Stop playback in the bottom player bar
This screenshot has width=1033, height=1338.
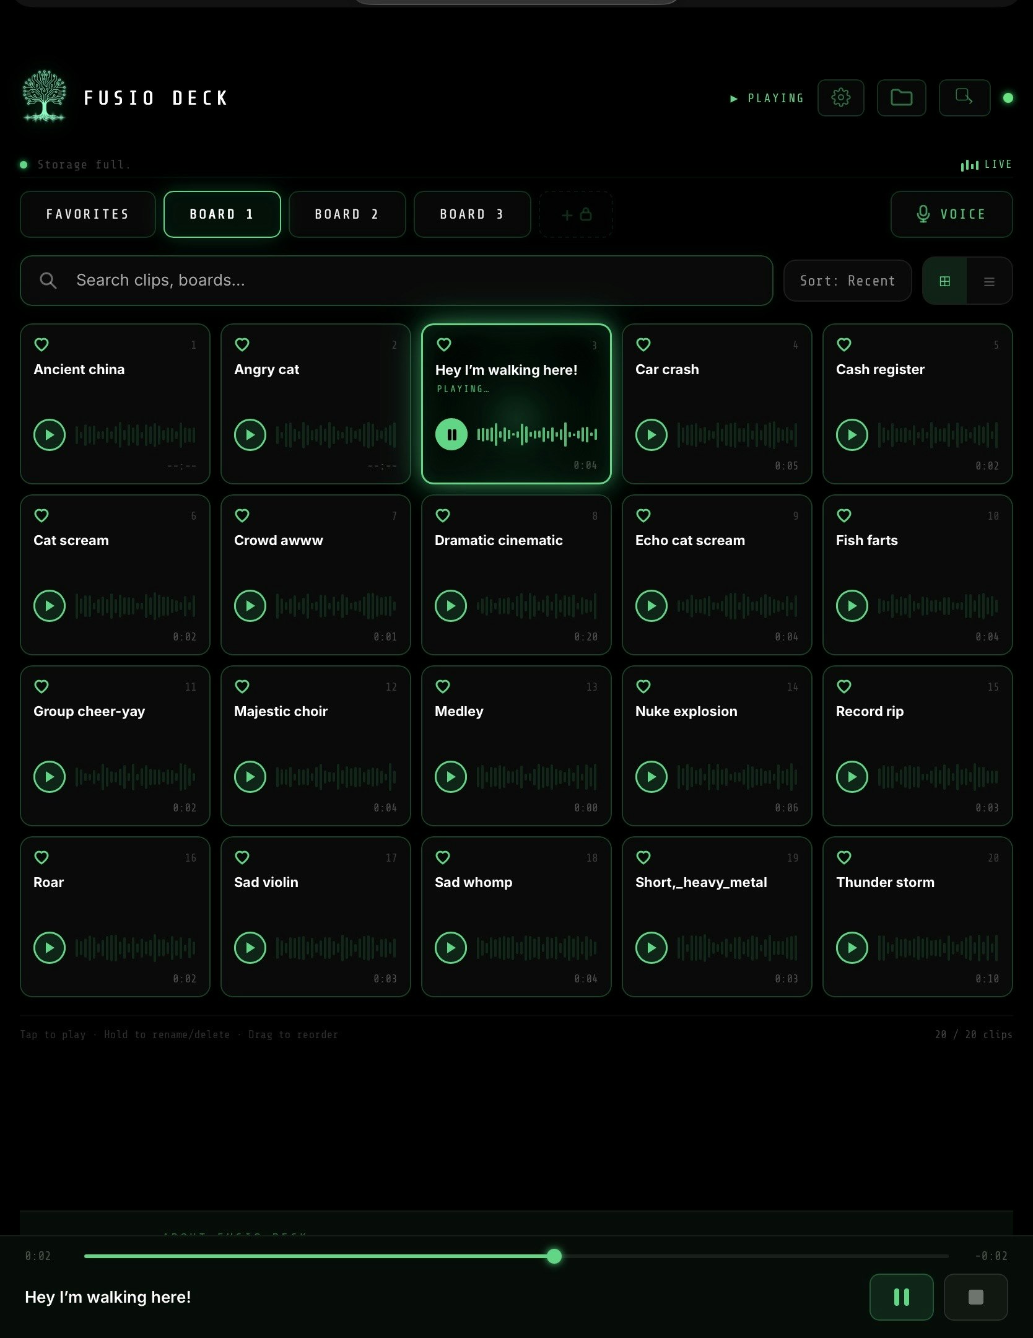point(975,1297)
